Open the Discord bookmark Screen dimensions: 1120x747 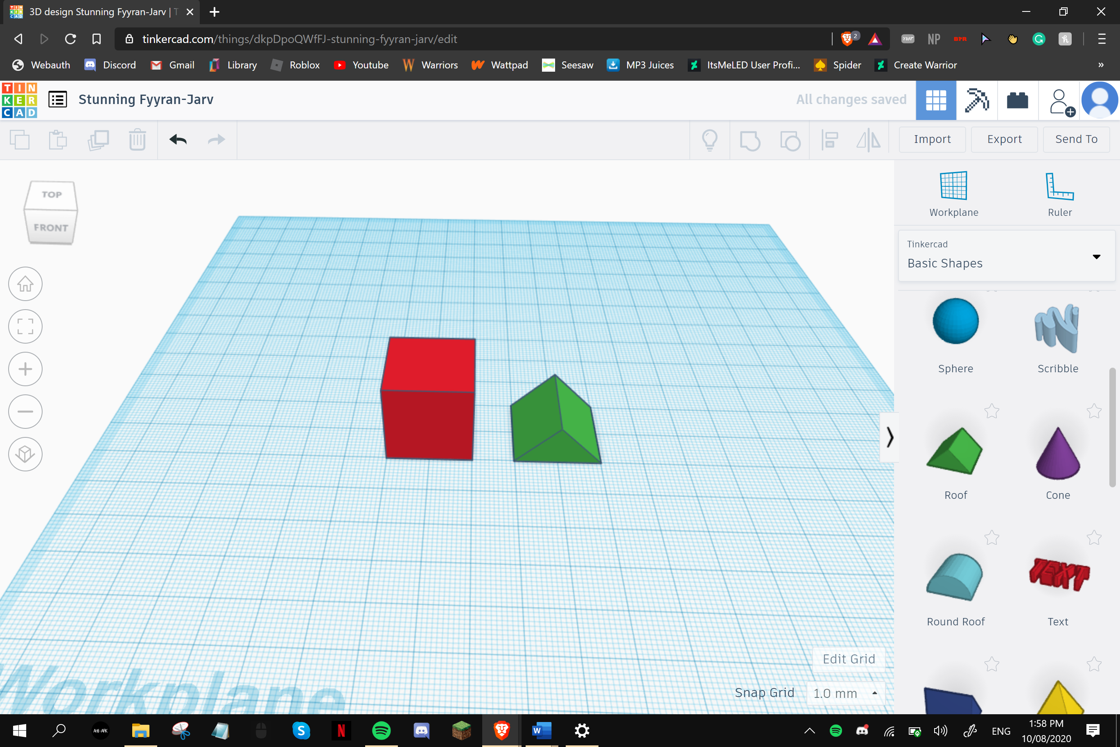tap(110, 65)
